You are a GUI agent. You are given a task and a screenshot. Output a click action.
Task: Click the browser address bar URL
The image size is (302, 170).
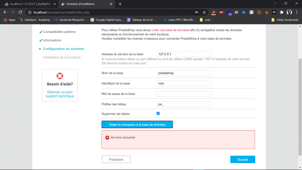coord(61,12)
